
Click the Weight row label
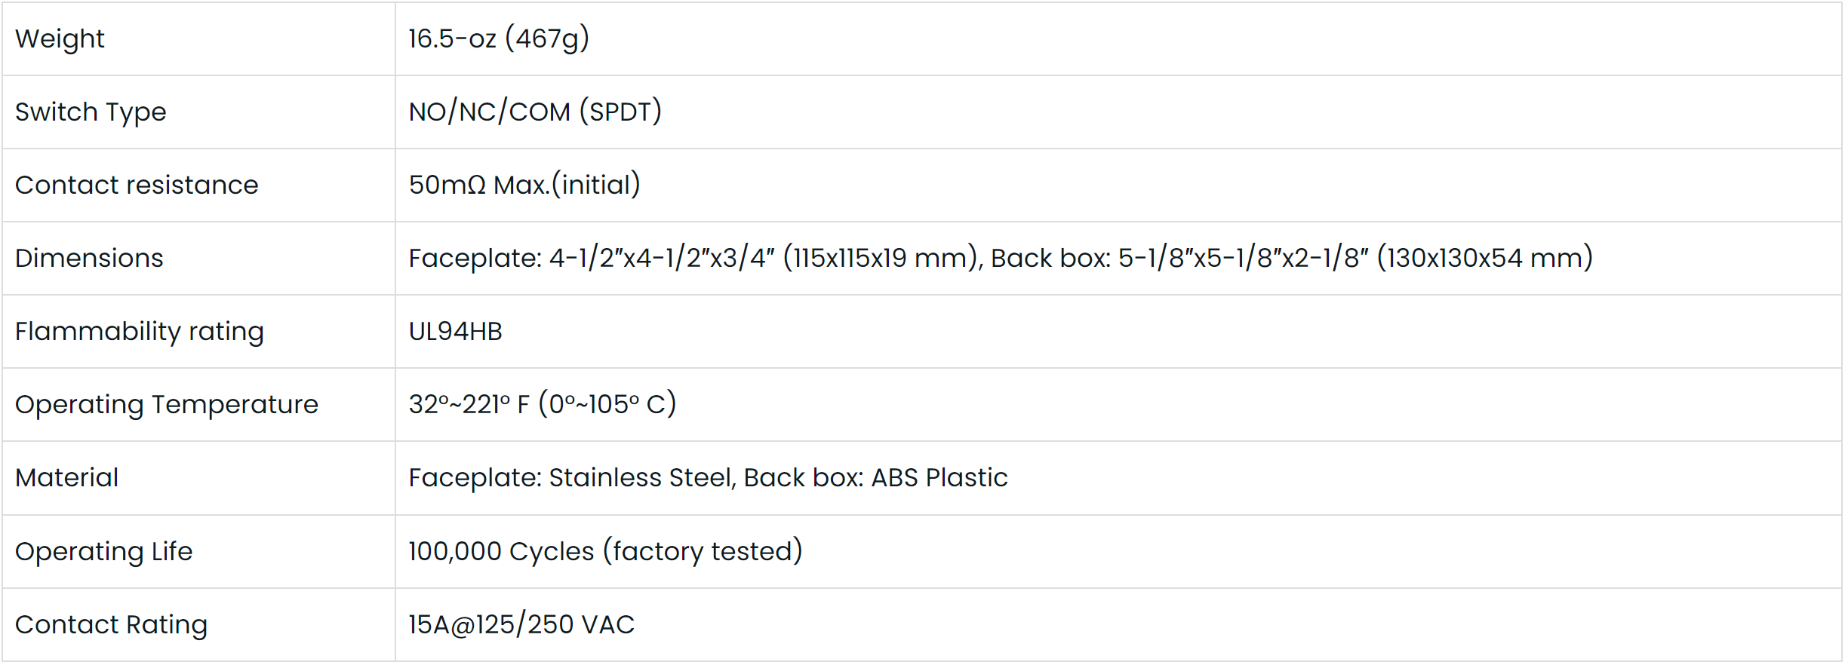point(60,38)
